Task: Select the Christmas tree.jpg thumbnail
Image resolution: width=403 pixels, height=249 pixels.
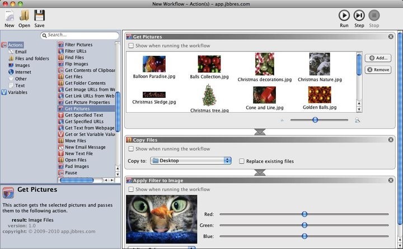Action: (x=209, y=96)
